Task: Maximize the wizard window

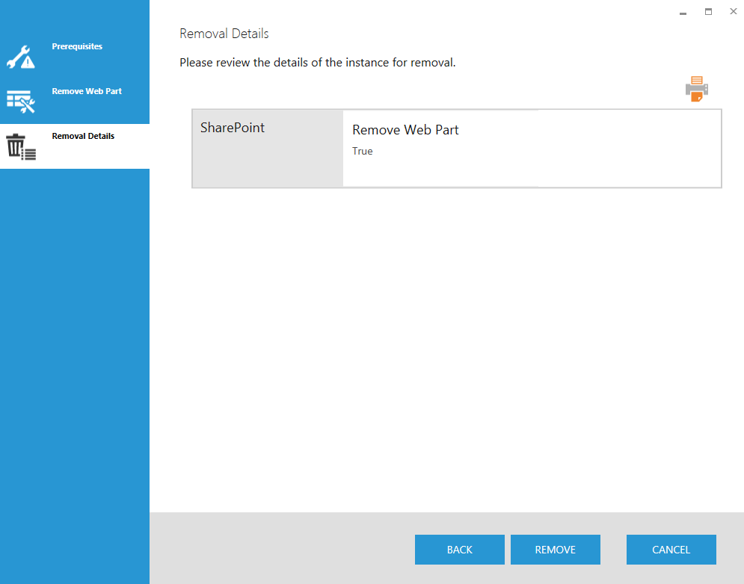Action: click(x=708, y=12)
